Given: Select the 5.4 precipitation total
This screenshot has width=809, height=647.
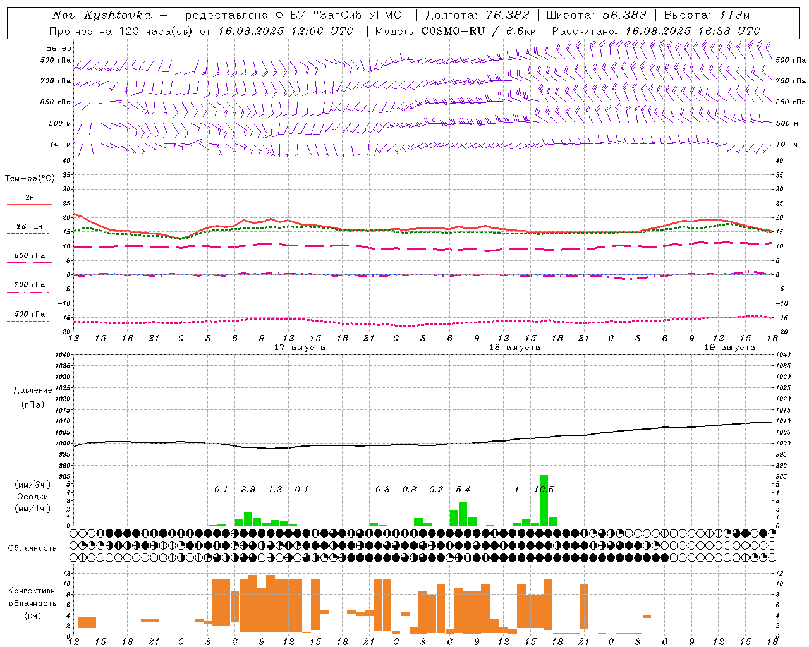Looking at the screenshot, I should click(x=463, y=490).
